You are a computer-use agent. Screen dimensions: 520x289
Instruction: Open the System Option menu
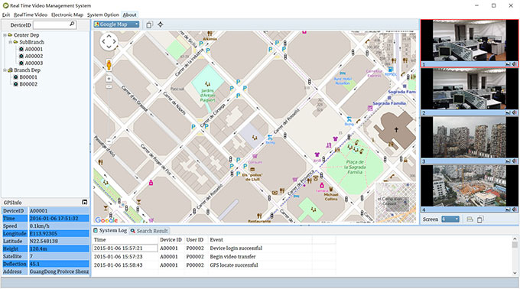(x=102, y=15)
